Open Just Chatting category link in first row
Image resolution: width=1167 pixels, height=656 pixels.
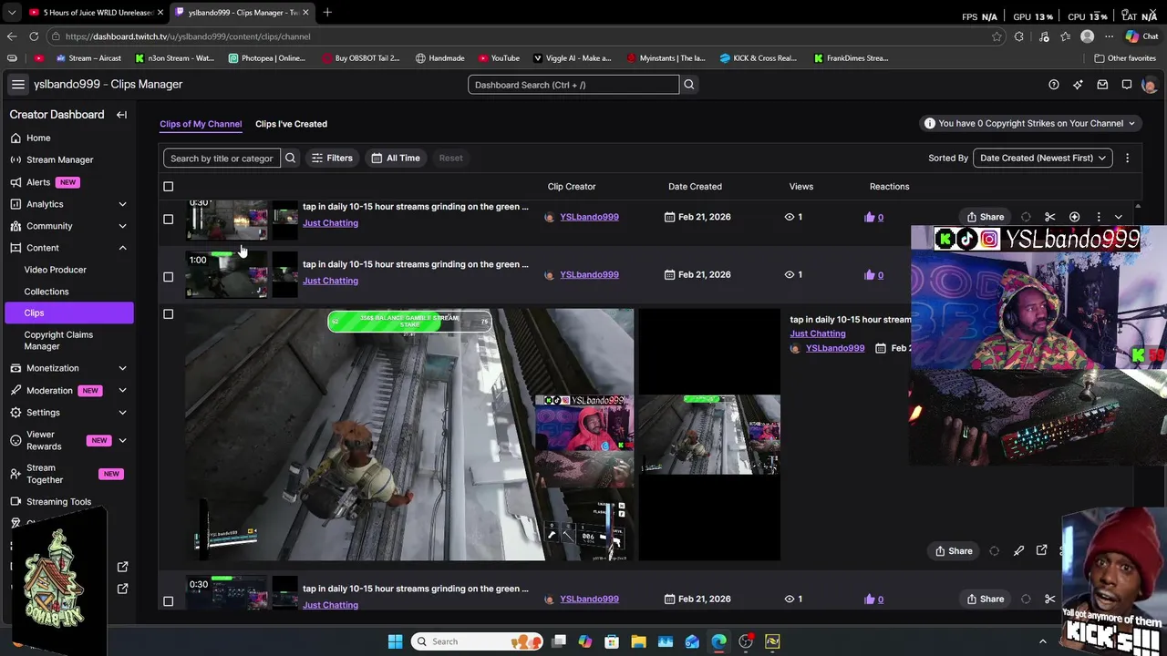coord(330,223)
